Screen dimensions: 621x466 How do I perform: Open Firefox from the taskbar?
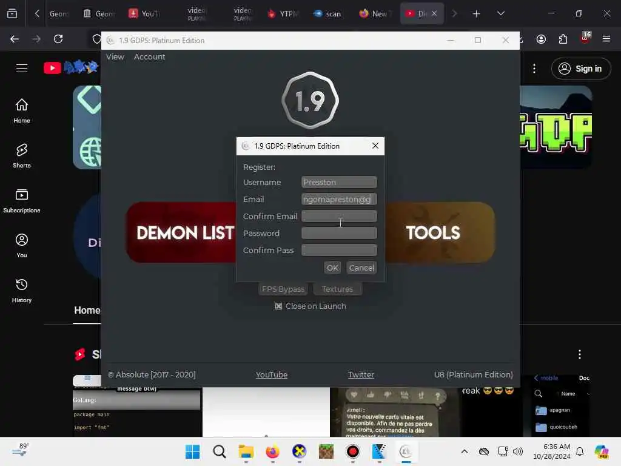272,451
